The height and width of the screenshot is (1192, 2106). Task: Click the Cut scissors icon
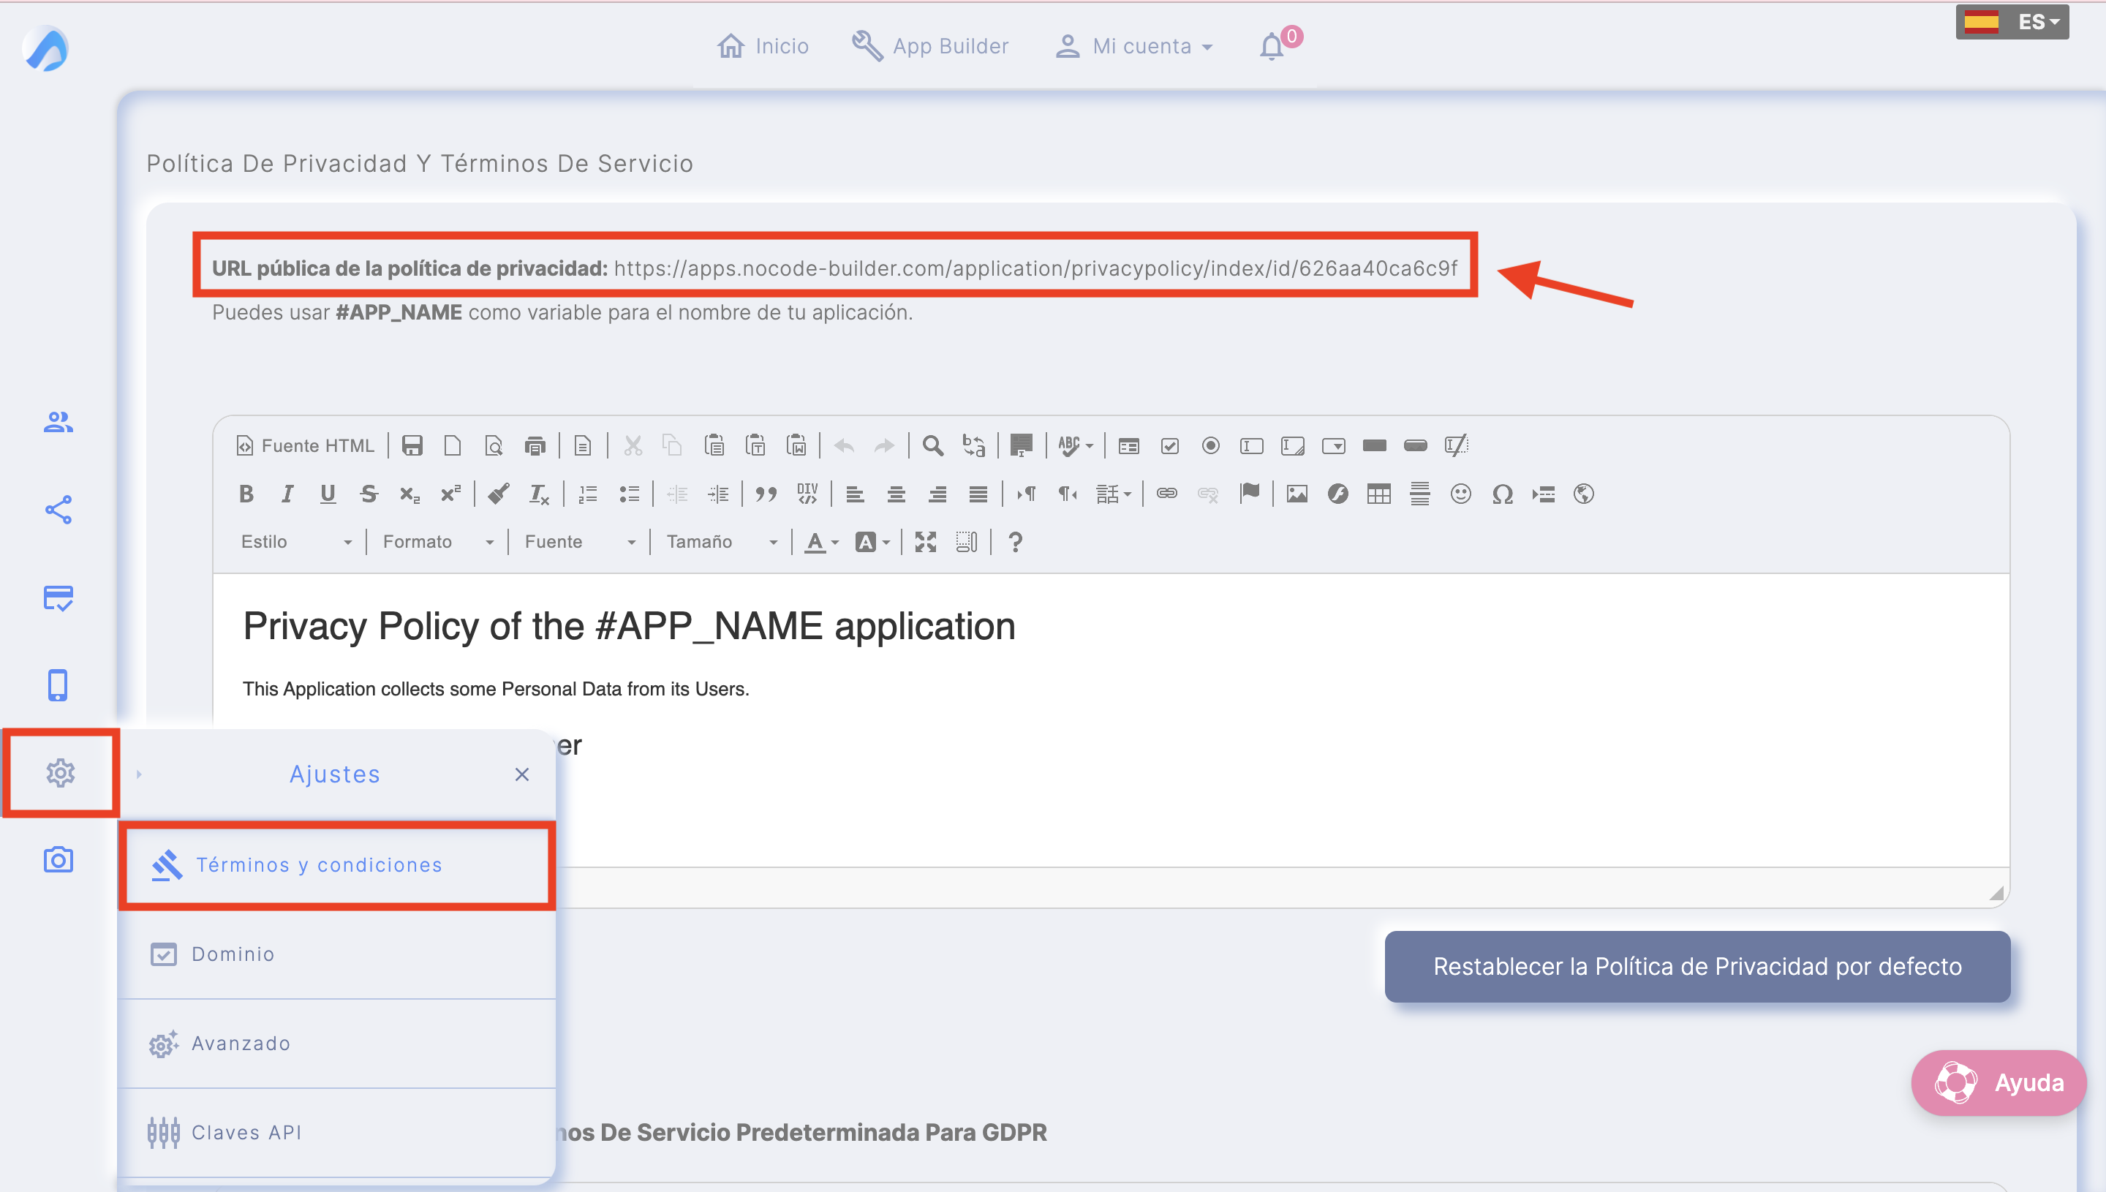633,445
